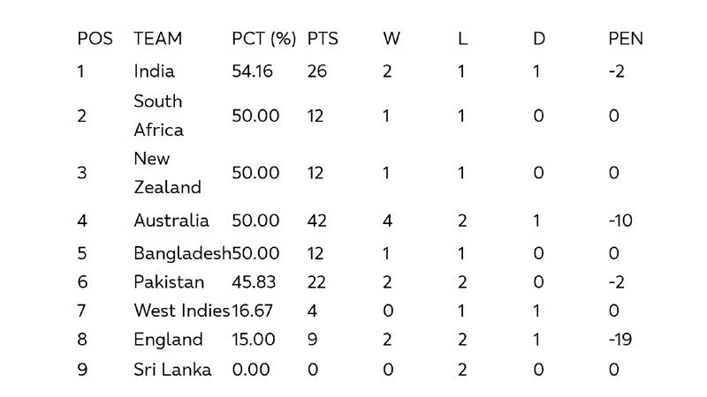Click the PEN column header

(626, 39)
